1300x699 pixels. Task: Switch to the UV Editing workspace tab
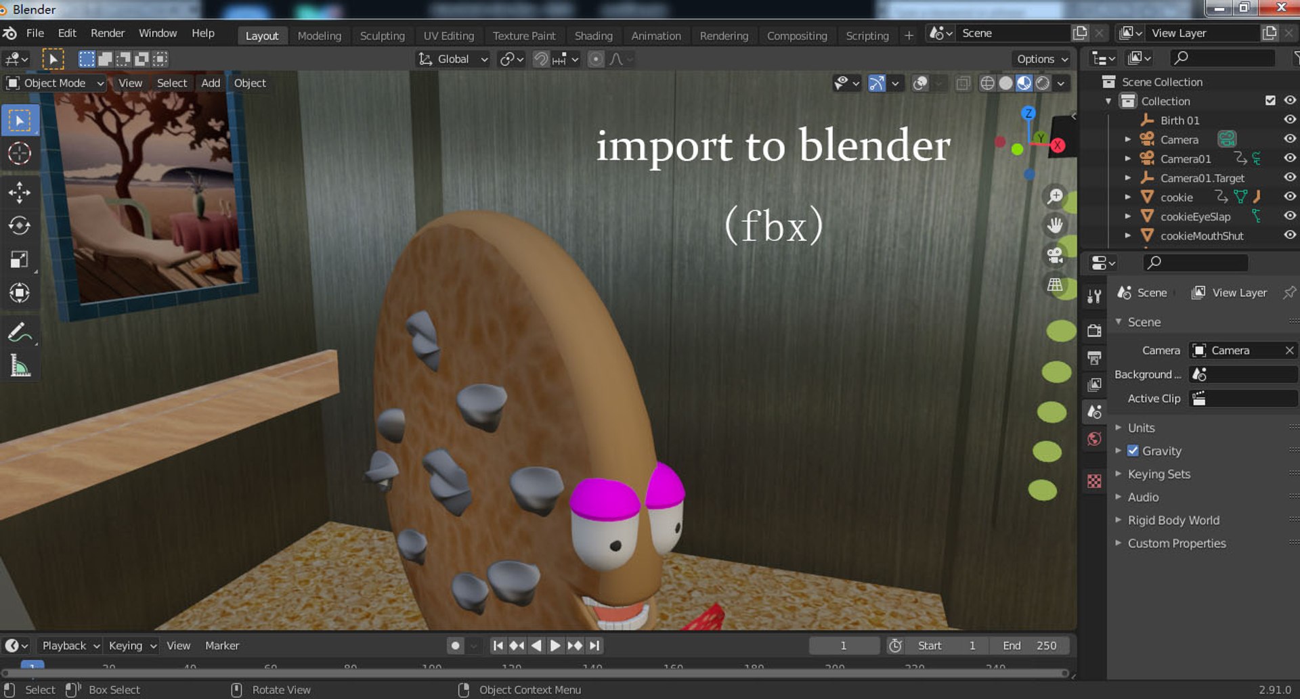[x=449, y=36]
